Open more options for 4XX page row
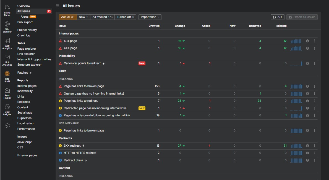The image size is (329, 180). click(x=315, y=48)
